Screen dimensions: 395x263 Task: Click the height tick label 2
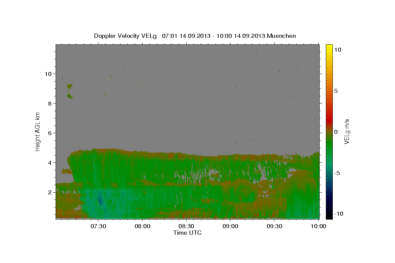point(50,192)
